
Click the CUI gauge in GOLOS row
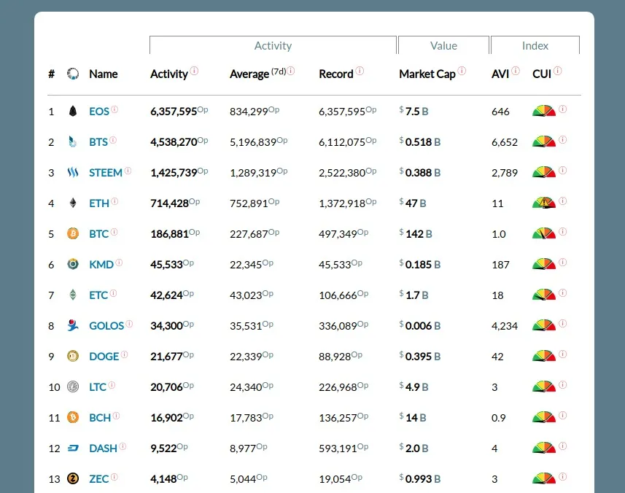544,325
